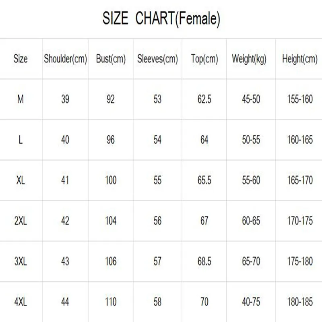Select the Size column header
The height and width of the screenshot is (322, 322).
[x=21, y=59]
